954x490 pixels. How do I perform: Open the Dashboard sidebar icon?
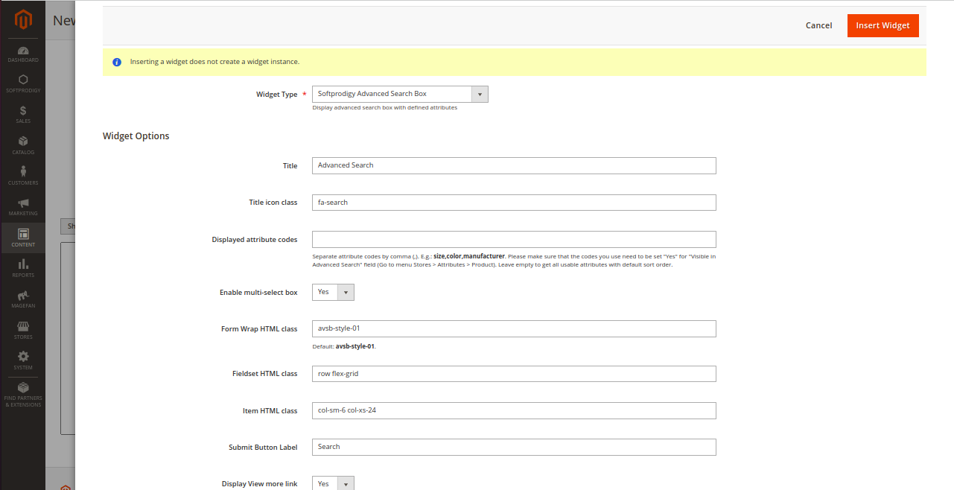[x=23, y=54]
